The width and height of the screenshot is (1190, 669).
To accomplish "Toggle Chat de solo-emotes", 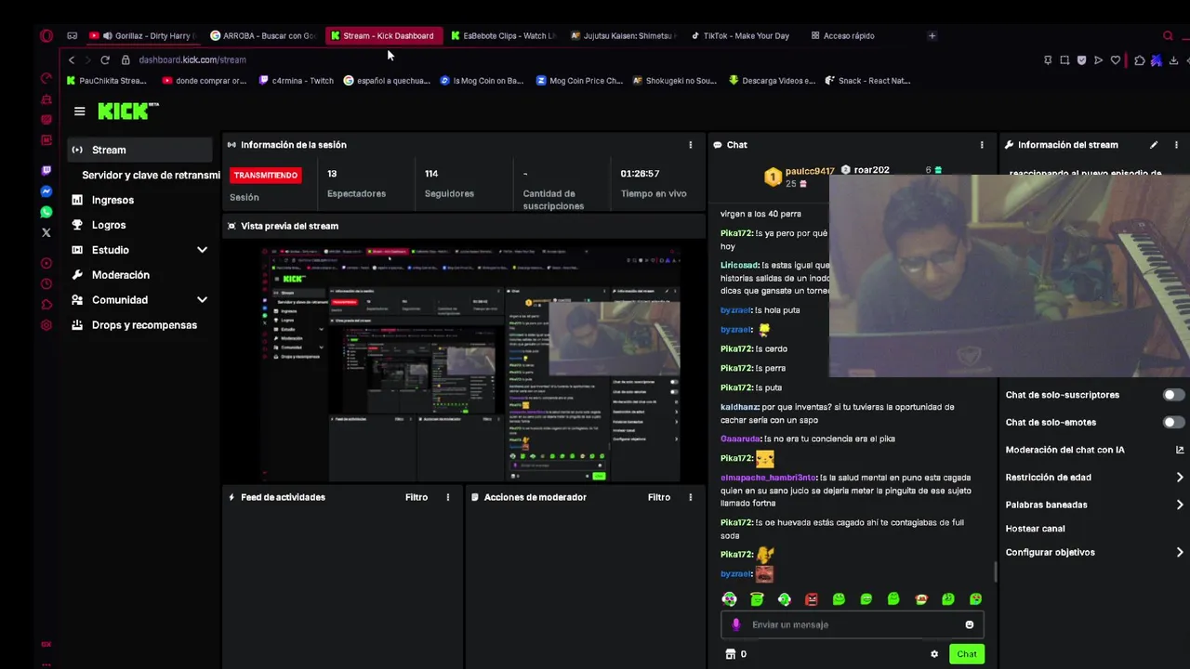I will (x=1173, y=422).
